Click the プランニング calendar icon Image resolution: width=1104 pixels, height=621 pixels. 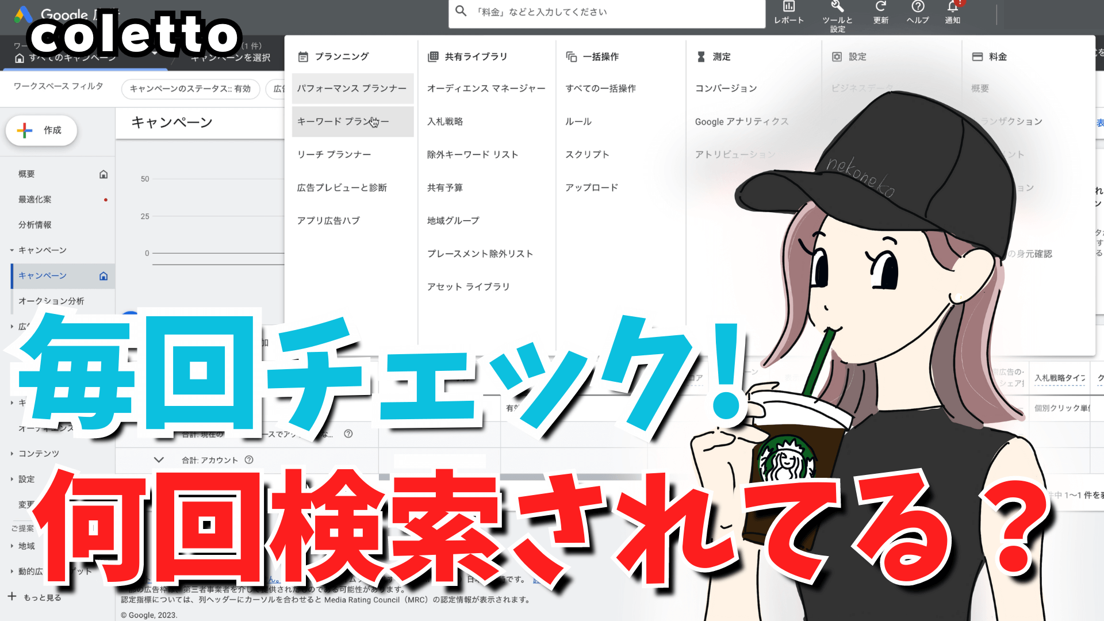(303, 57)
